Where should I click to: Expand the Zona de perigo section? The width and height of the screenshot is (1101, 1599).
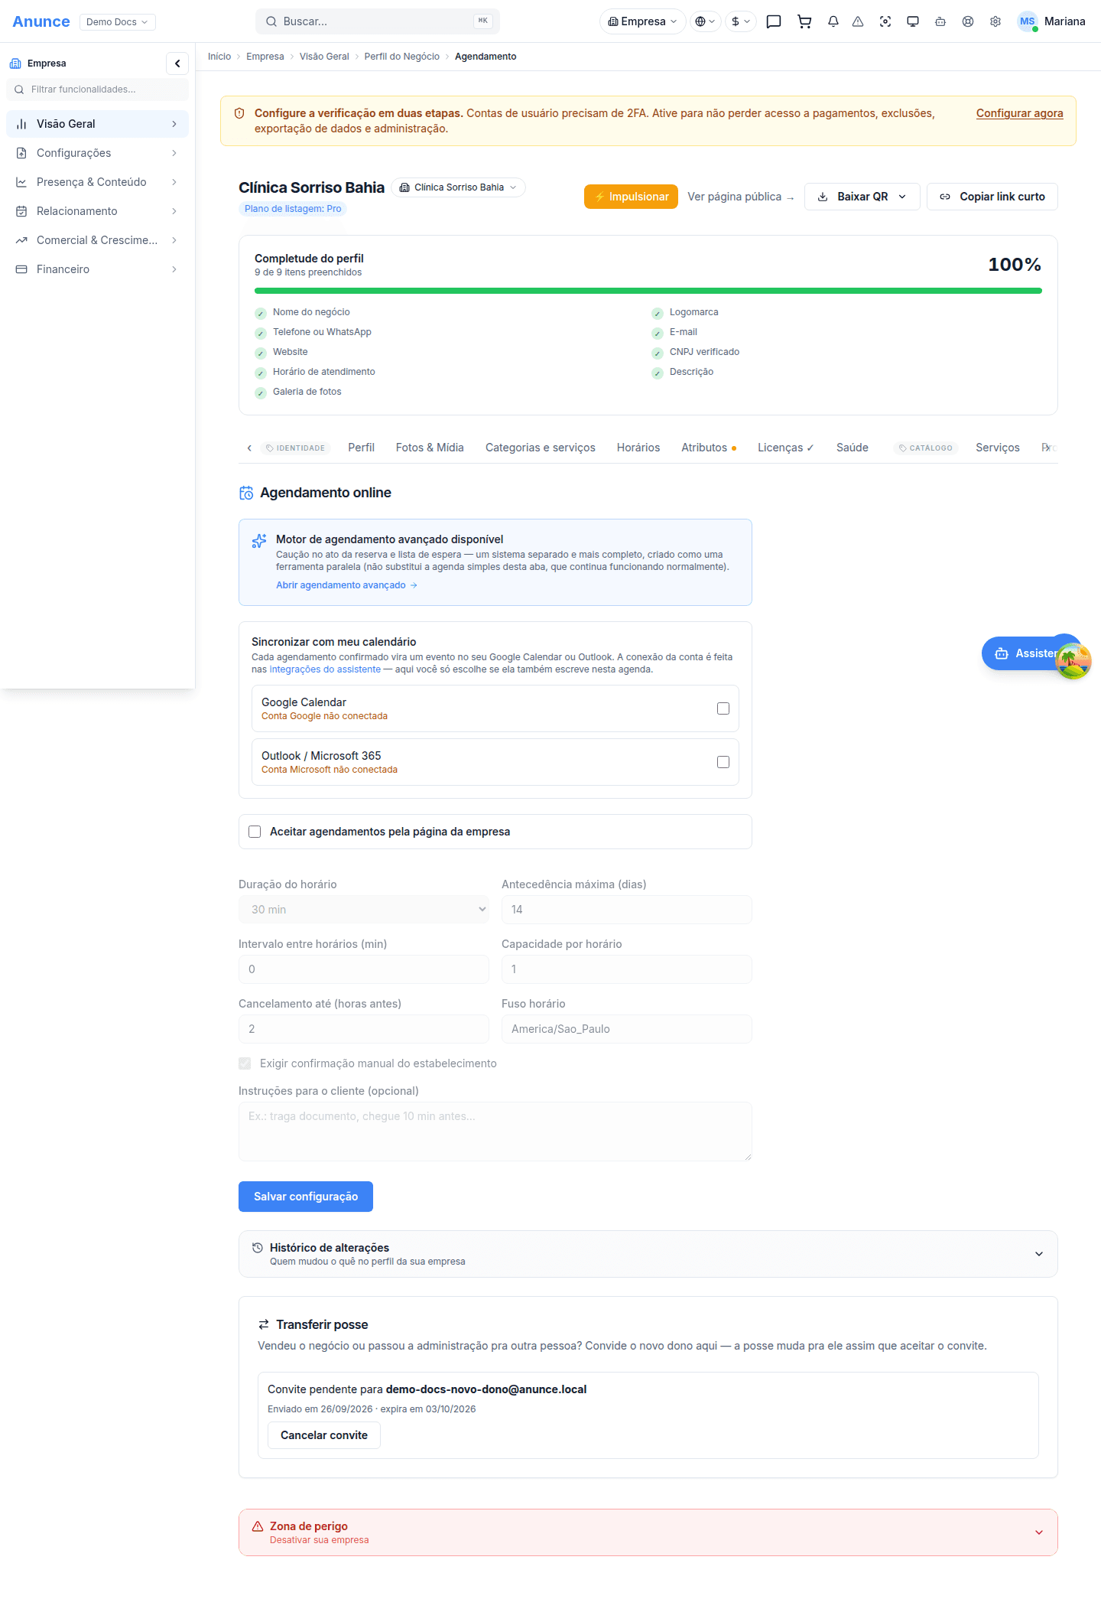click(648, 1532)
